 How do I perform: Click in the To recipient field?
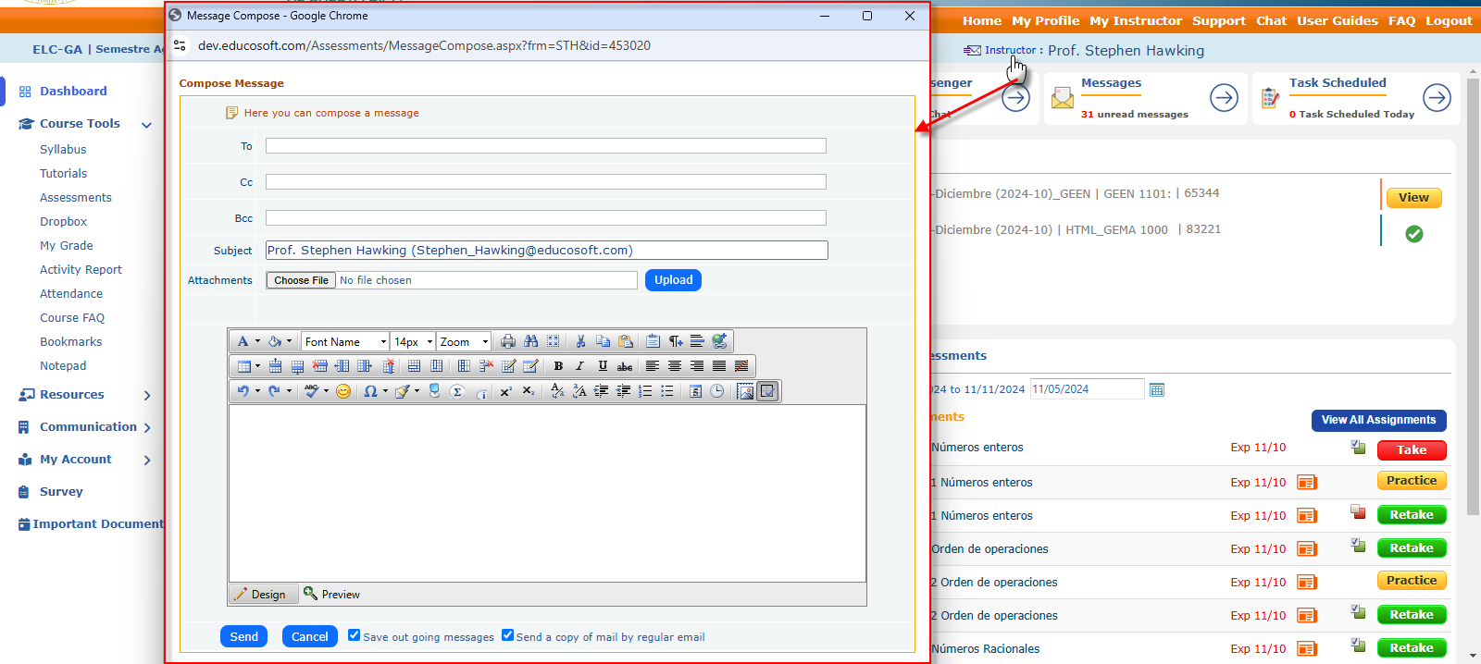545,146
